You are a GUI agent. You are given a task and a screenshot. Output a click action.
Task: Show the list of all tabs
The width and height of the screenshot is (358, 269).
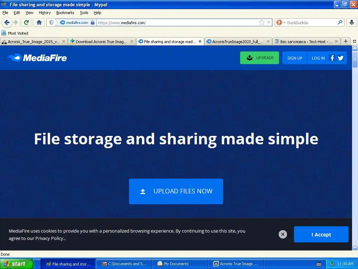tap(355, 41)
